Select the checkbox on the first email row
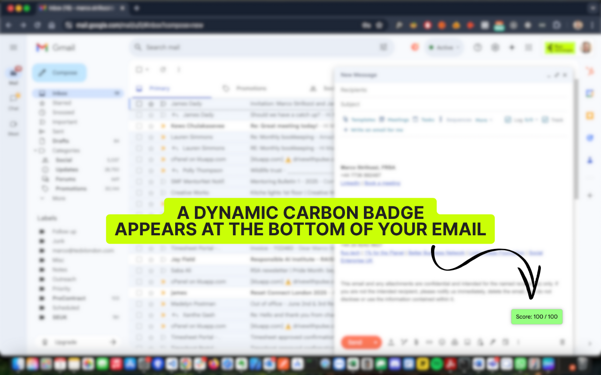601x375 pixels. tap(139, 104)
